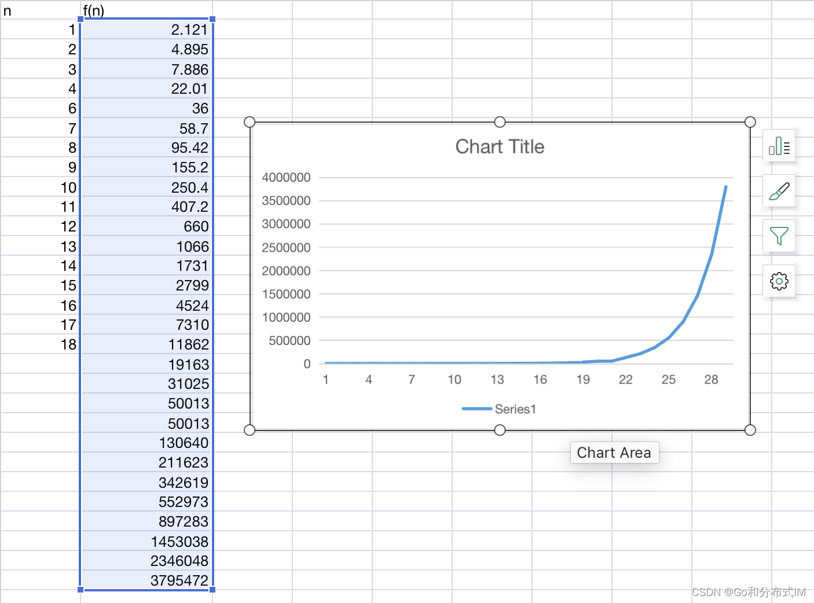
Task: Select n column cell containing 6
Action: [x=41, y=108]
